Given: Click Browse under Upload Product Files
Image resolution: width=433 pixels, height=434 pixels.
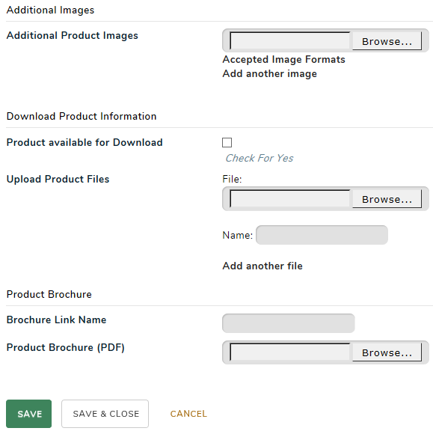Looking at the screenshot, I should click(387, 199).
